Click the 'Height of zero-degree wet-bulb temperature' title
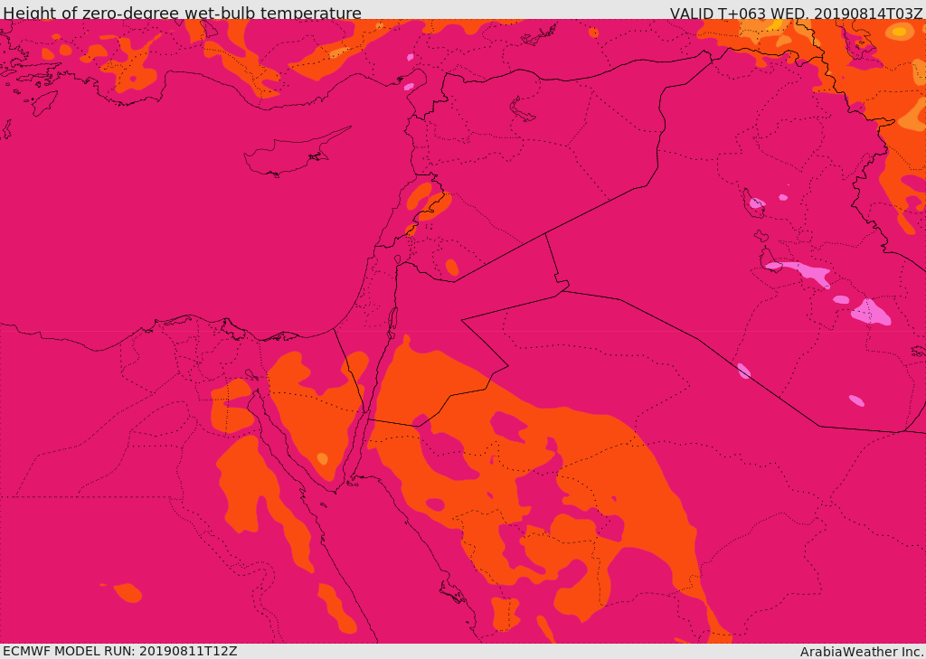This screenshot has height=659, width=926. [x=182, y=13]
